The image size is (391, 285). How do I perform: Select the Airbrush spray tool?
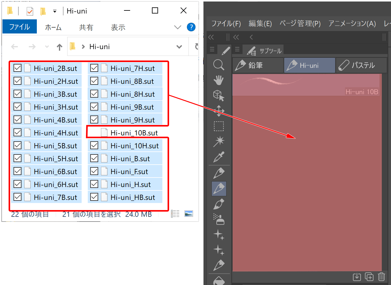(219, 219)
